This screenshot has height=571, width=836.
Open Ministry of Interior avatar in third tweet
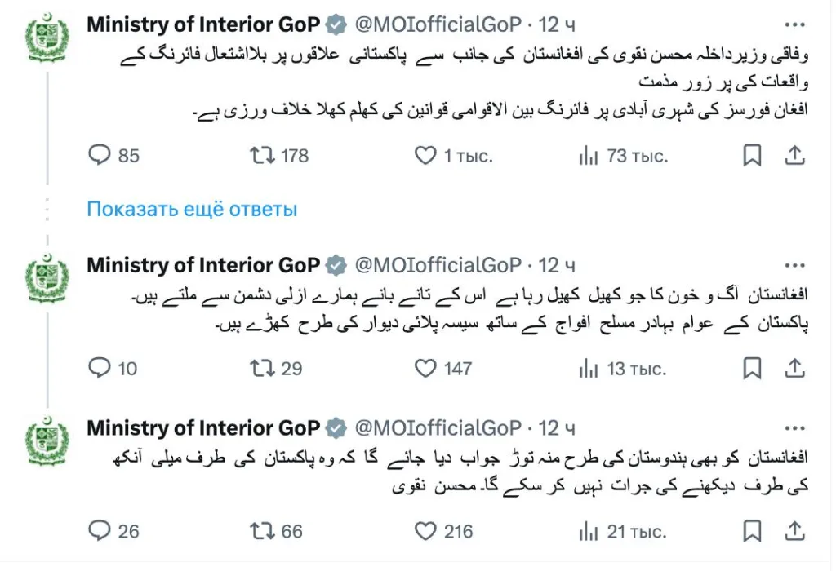48,441
